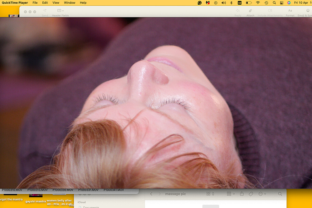Open the View menu
Viewport: 312px width, 208px height.
click(56, 3)
